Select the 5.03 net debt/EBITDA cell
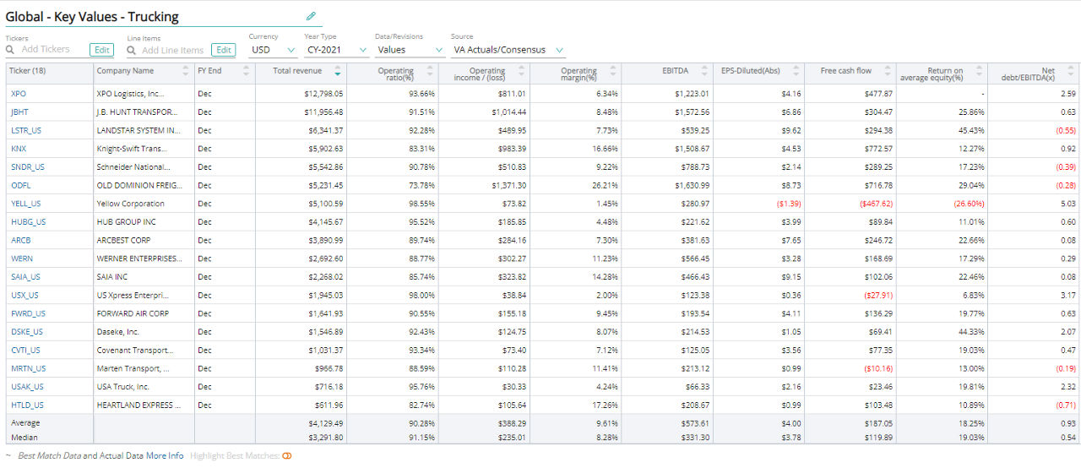 1034,204
